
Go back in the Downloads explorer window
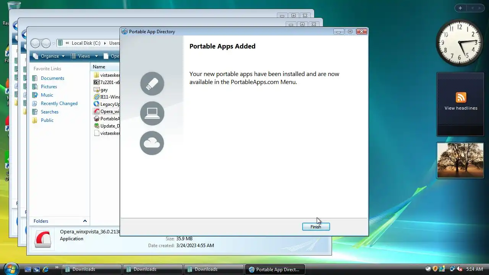coord(36,43)
